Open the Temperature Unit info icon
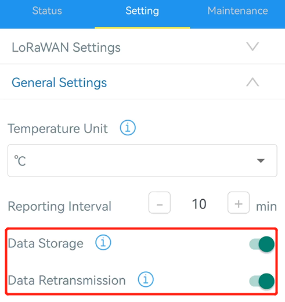The width and height of the screenshot is (285, 302). [x=128, y=128]
